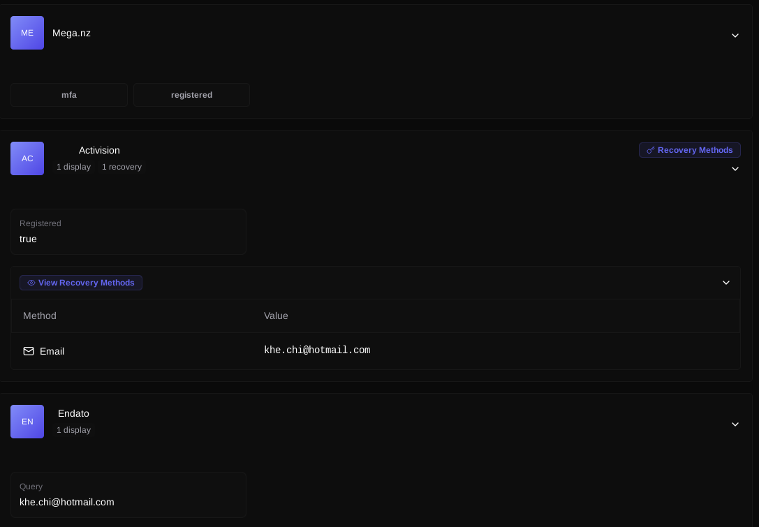
Task: Click the EN avatar icon for Endato
Action: pyautogui.click(x=27, y=422)
